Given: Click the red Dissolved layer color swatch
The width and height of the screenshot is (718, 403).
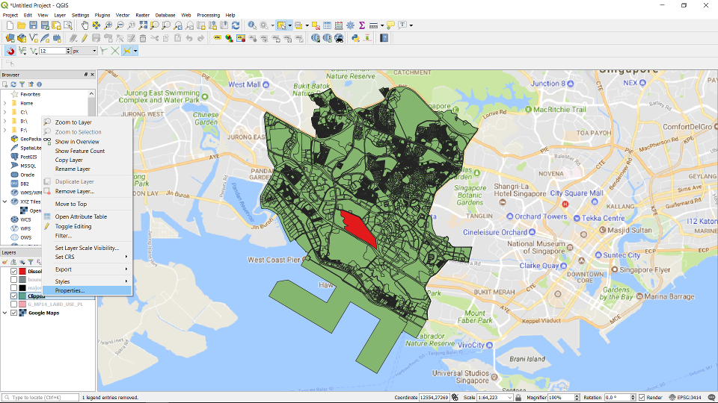Looking at the screenshot, I should (22, 271).
